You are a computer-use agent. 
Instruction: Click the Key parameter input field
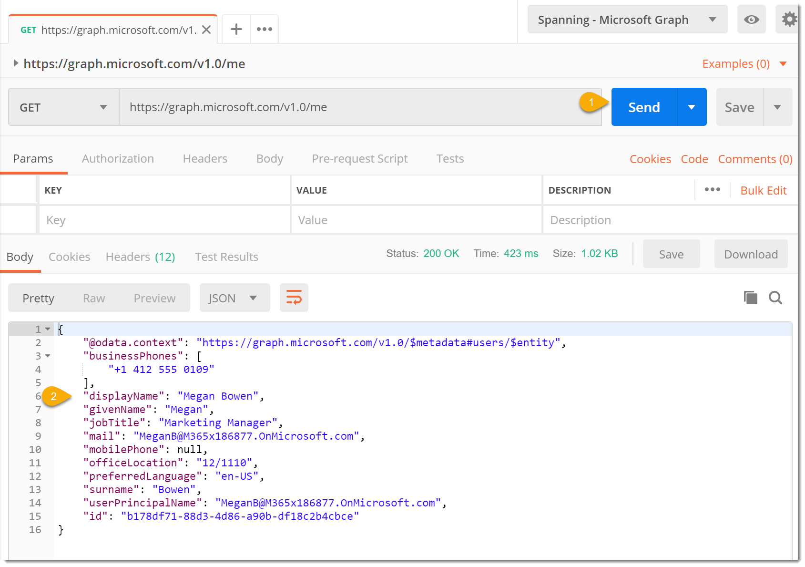[164, 220]
